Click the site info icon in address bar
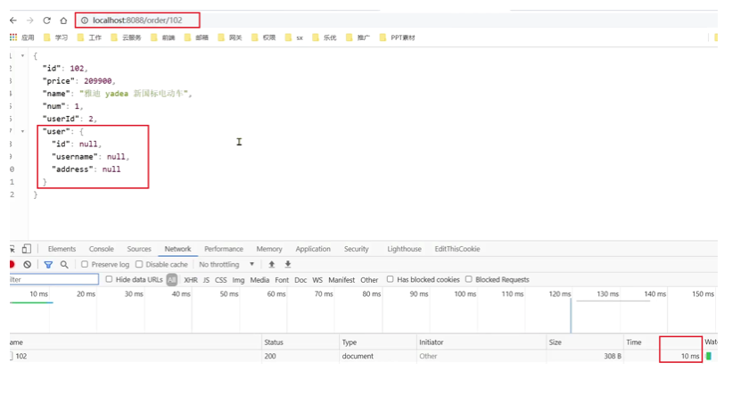Screen dimensions: 732x396 pyautogui.click(x=85, y=21)
